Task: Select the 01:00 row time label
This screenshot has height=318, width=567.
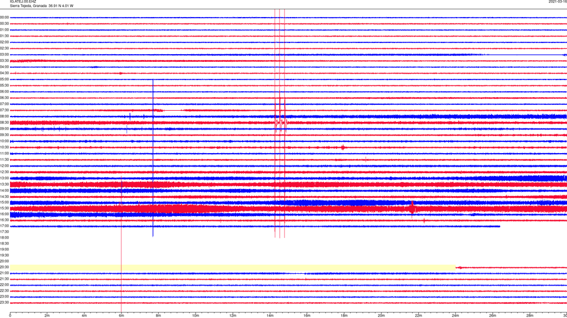Action: pos(4,29)
